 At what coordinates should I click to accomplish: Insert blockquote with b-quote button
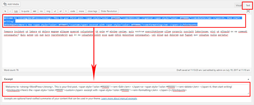[x=25, y=11]
